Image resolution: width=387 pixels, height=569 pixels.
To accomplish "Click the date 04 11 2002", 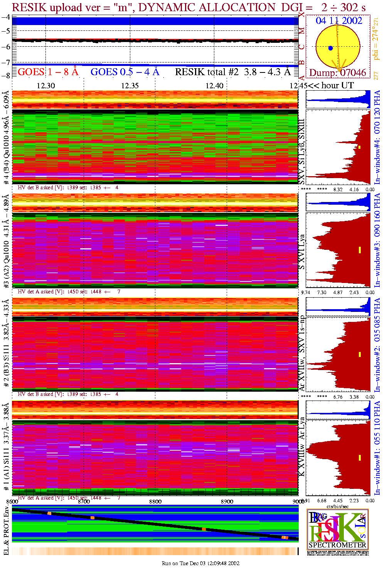I will (339, 21).
